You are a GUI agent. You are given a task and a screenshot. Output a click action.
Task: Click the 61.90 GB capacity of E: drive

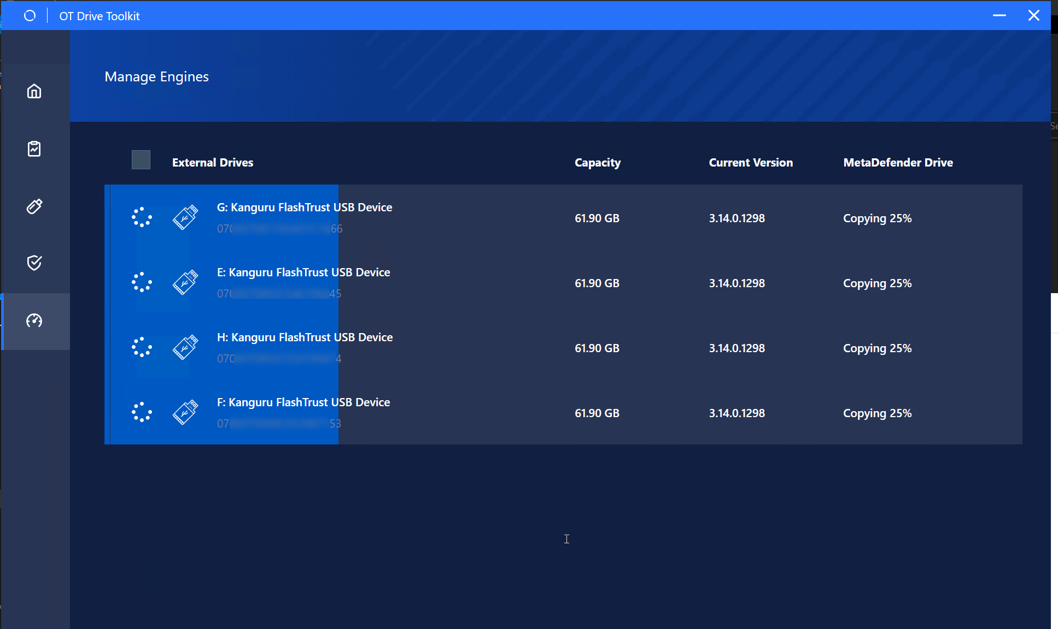pos(597,283)
